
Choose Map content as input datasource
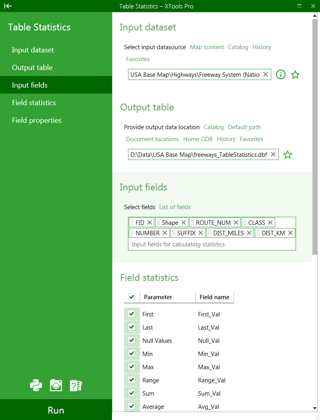(207, 47)
